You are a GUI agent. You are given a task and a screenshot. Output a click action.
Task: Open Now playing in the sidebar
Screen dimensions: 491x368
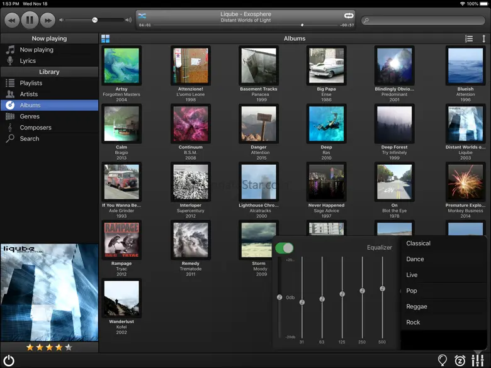(50, 50)
